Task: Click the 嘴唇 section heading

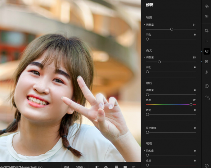Action: pos(149,143)
